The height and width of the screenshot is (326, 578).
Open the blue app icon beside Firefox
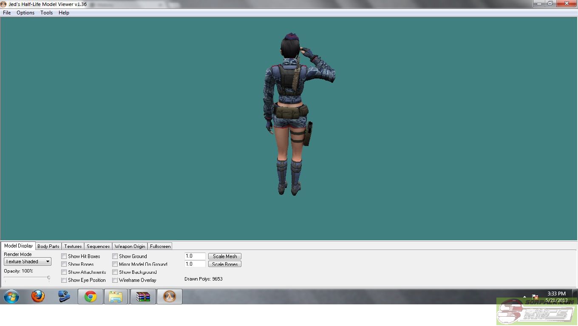[64, 296]
